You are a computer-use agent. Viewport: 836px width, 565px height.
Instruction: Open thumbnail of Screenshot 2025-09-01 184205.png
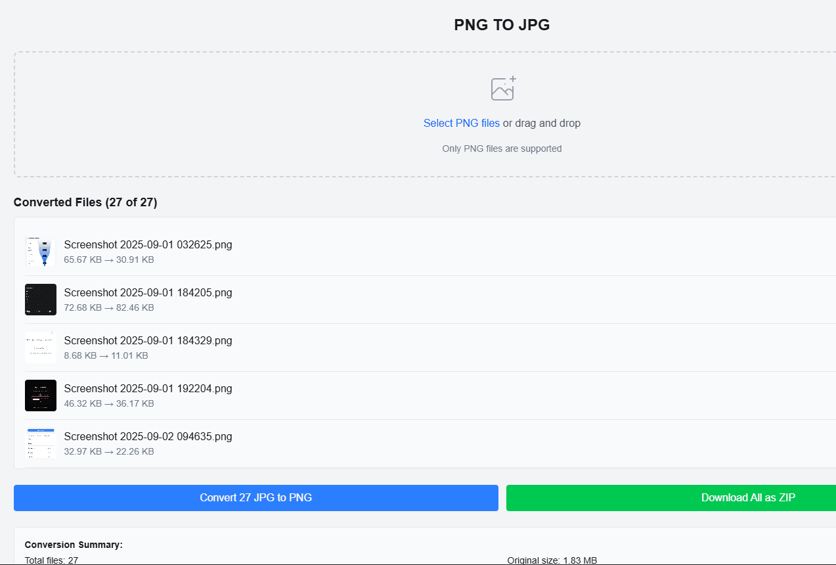coord(41,300)
